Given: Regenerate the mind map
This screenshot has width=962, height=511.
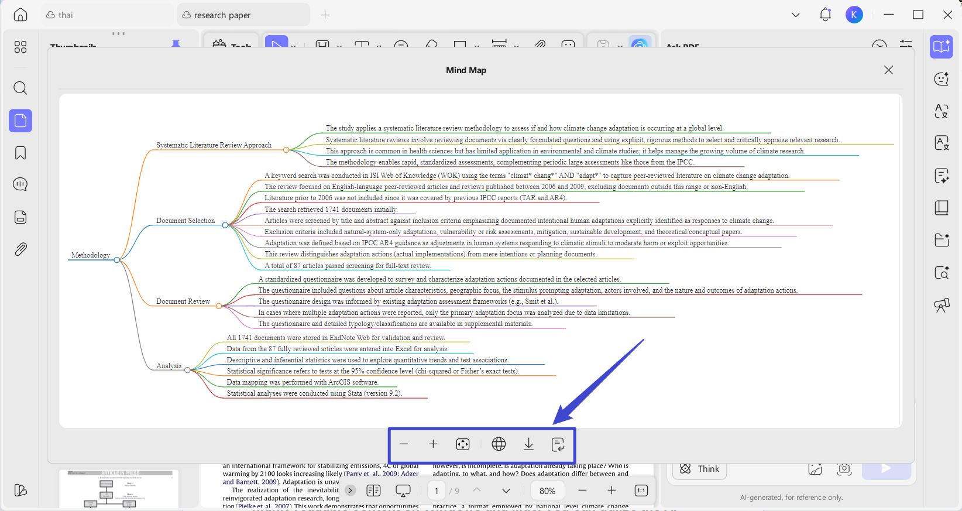Looking at the screenshot, I should coord(558,444).
